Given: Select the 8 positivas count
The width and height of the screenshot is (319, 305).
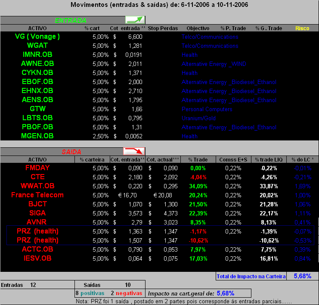Looking at the screenshot, I should coord(90,293).
